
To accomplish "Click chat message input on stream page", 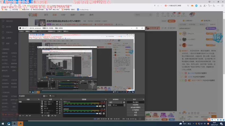I will point(199,118).
